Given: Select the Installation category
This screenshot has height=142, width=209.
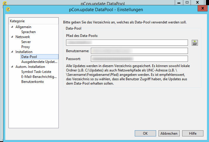Looking at the screenshot, I should 24,52.
